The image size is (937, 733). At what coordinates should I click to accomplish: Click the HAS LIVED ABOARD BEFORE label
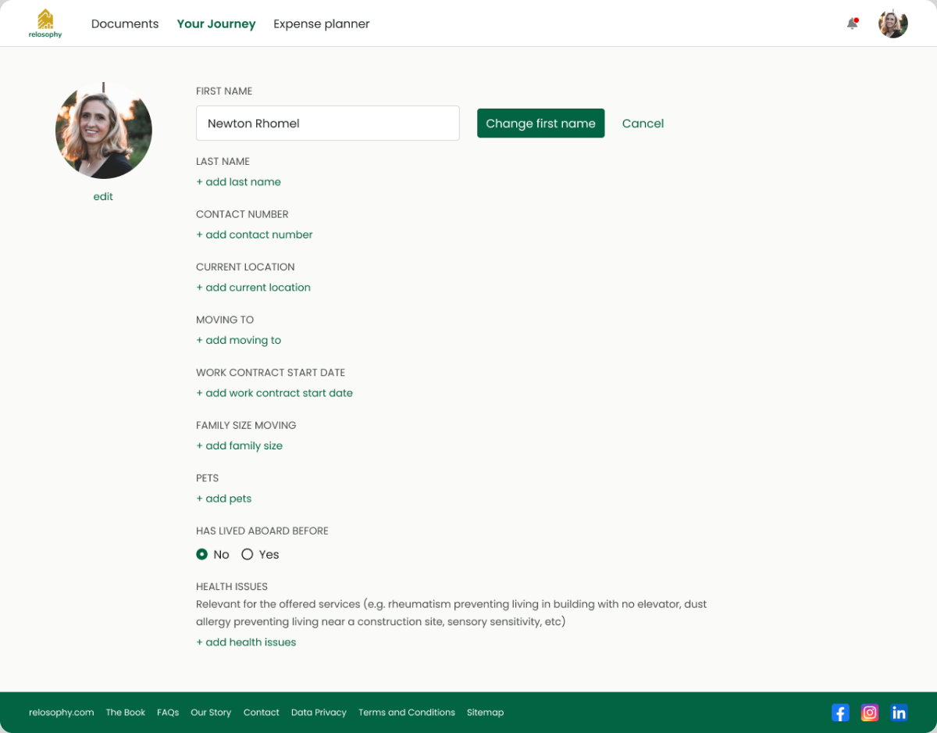[x=262, y=531]
